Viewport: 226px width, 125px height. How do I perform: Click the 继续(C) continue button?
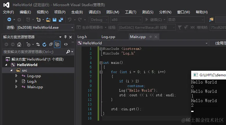pyautogui.click(x=154, y=20)
